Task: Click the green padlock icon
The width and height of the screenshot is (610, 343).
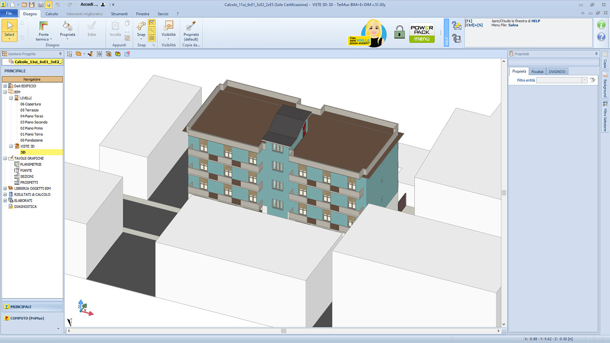Action: pyautogui.click(x=399, y=32)
